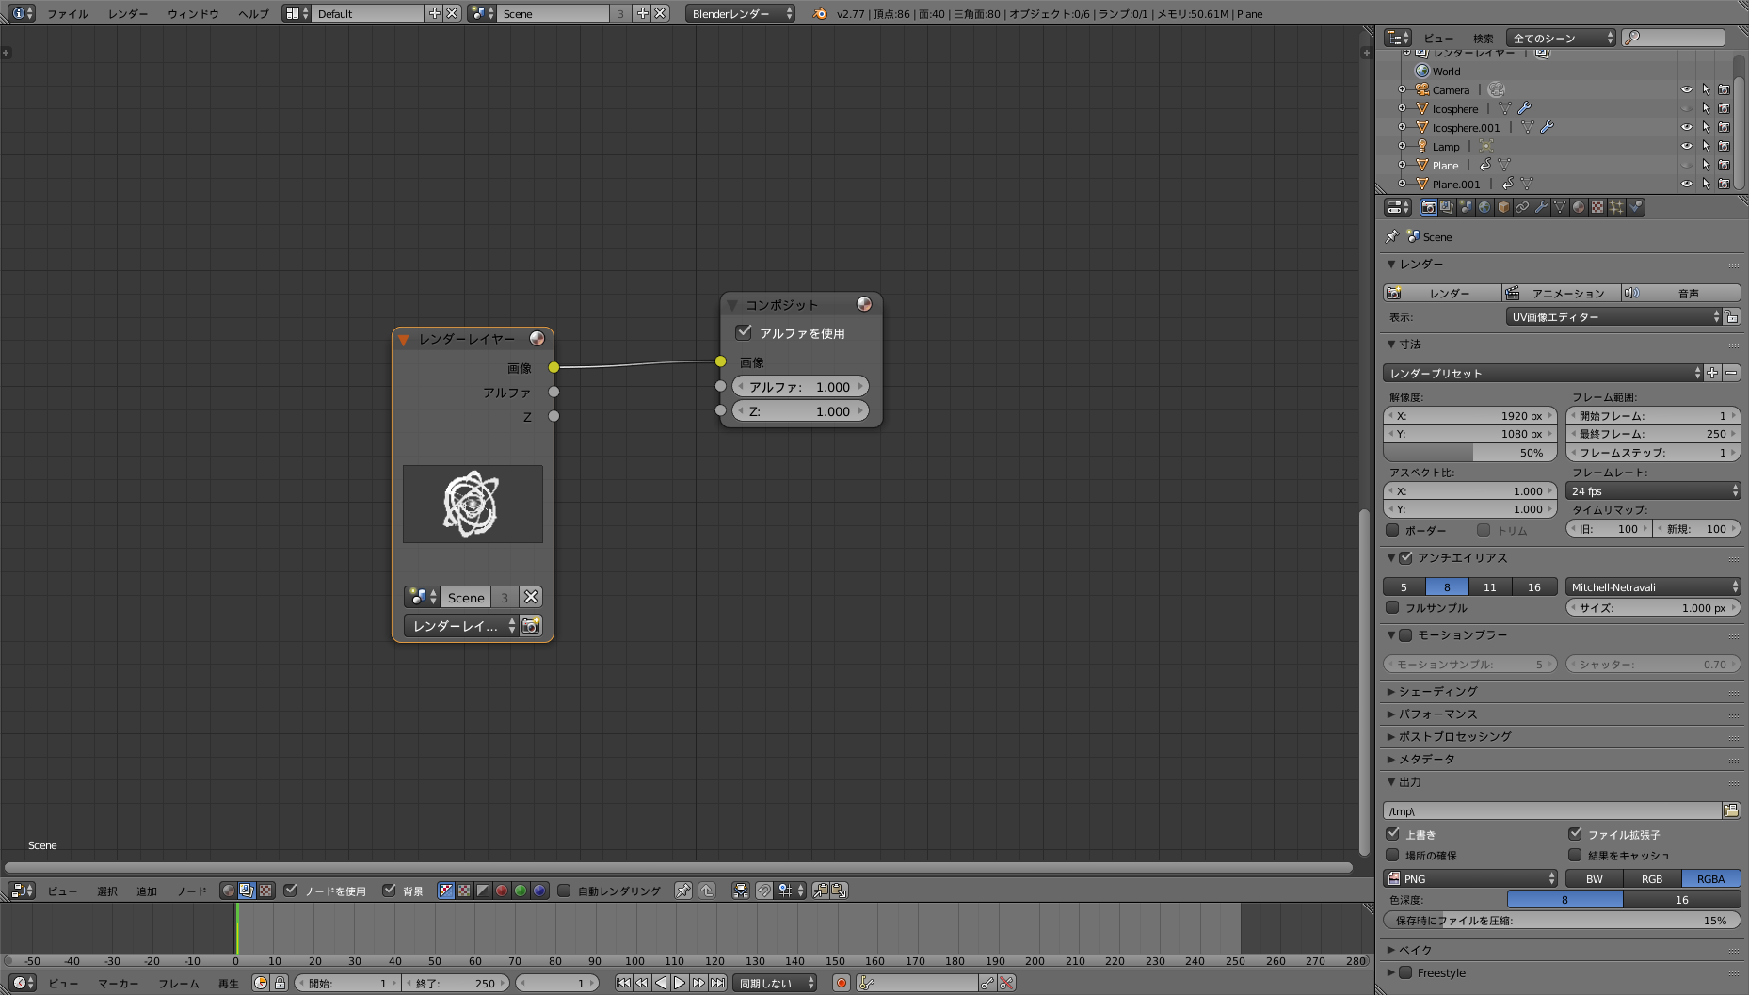The width and height of the screenshot is (1749, 995).
Task: Click the render camera icon on Render Layers node
Action: [531, 626]
